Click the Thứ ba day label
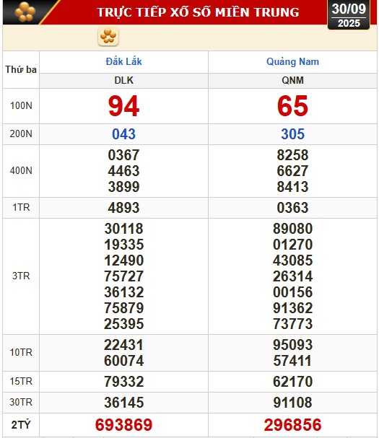Image resolution: width=379 pixels, height=438 pixels. click(21, 69)
